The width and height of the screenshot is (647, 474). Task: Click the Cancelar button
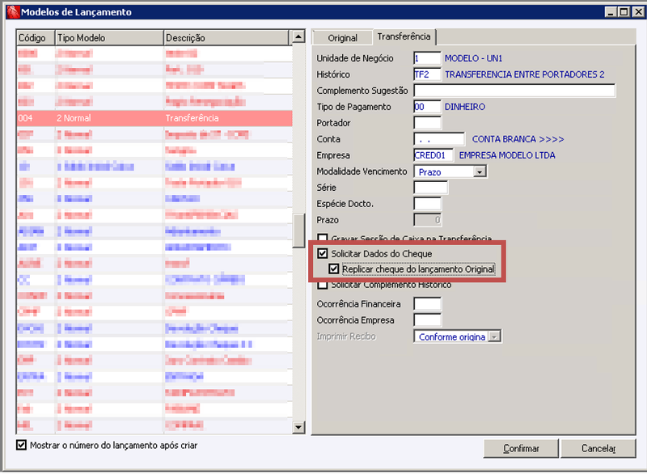(x=598, y=448)
